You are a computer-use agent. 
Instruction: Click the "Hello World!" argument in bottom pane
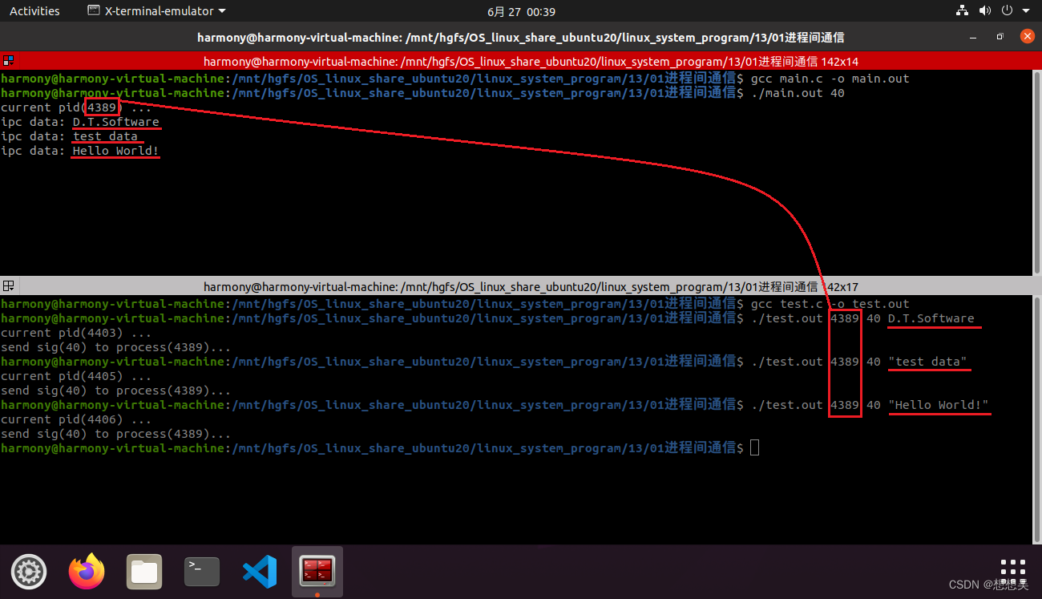[x=939, y=405]
